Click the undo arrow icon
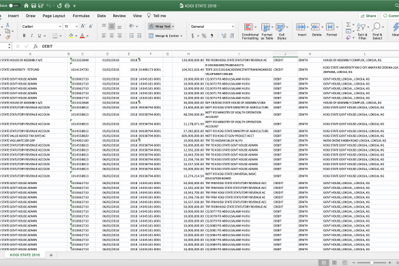This screenshot has height=266, width=399. [x=48, y=5]
